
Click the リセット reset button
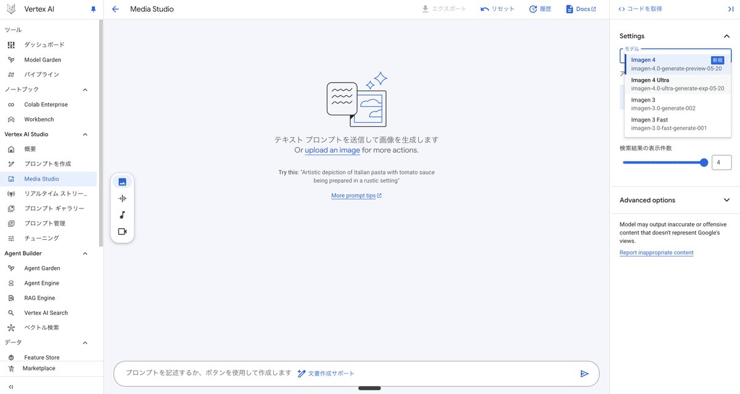[498, 9]
